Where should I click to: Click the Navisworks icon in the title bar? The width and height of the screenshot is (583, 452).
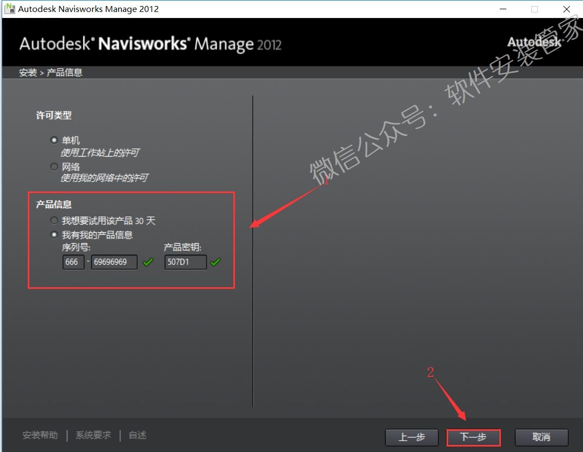coord(9,9)
